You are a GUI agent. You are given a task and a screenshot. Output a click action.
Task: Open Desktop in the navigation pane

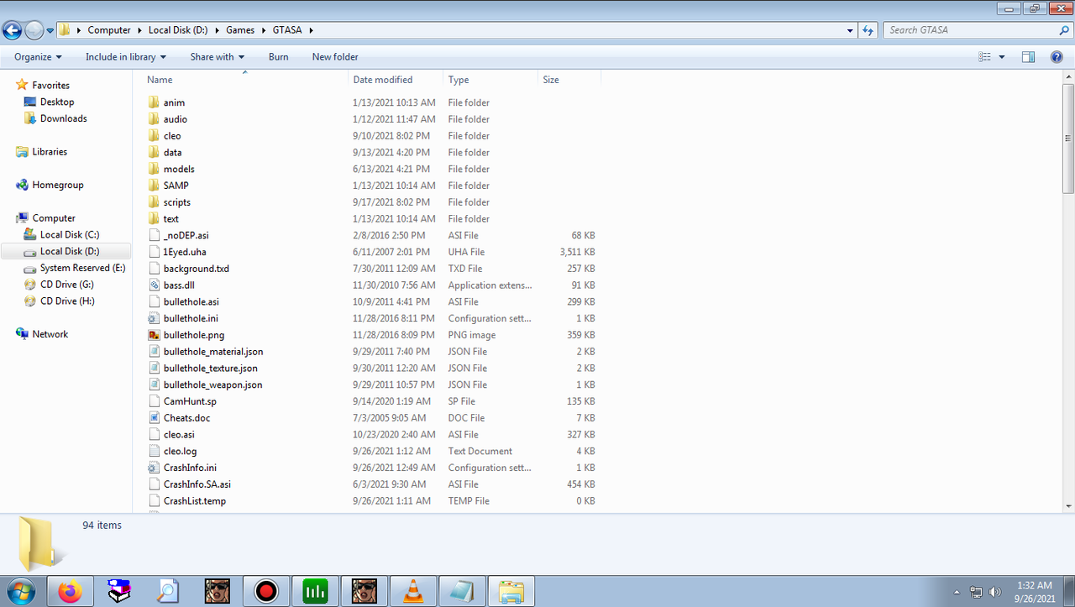pyautogui.click(x=57, y=102)
